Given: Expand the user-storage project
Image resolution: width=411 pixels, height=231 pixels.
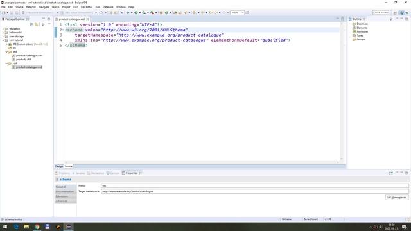Looking at the screenshot, I should click(x=3, y=37).
